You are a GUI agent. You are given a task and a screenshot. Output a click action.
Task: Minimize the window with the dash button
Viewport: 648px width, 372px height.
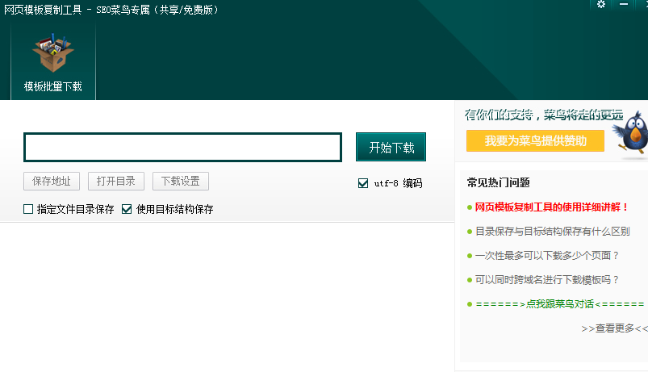tap(624, 5)
